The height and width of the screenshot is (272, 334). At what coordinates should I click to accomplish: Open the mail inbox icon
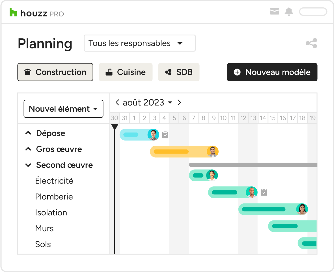(274, 12)
